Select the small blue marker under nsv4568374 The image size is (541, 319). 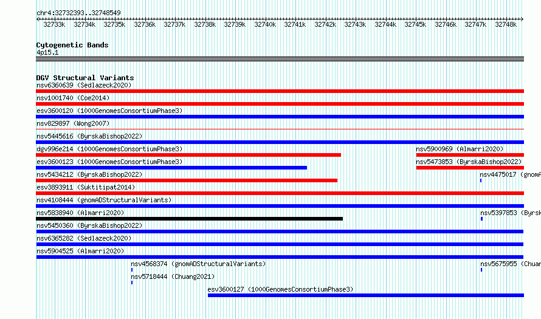pyautogui.click(x=132, y=270)
